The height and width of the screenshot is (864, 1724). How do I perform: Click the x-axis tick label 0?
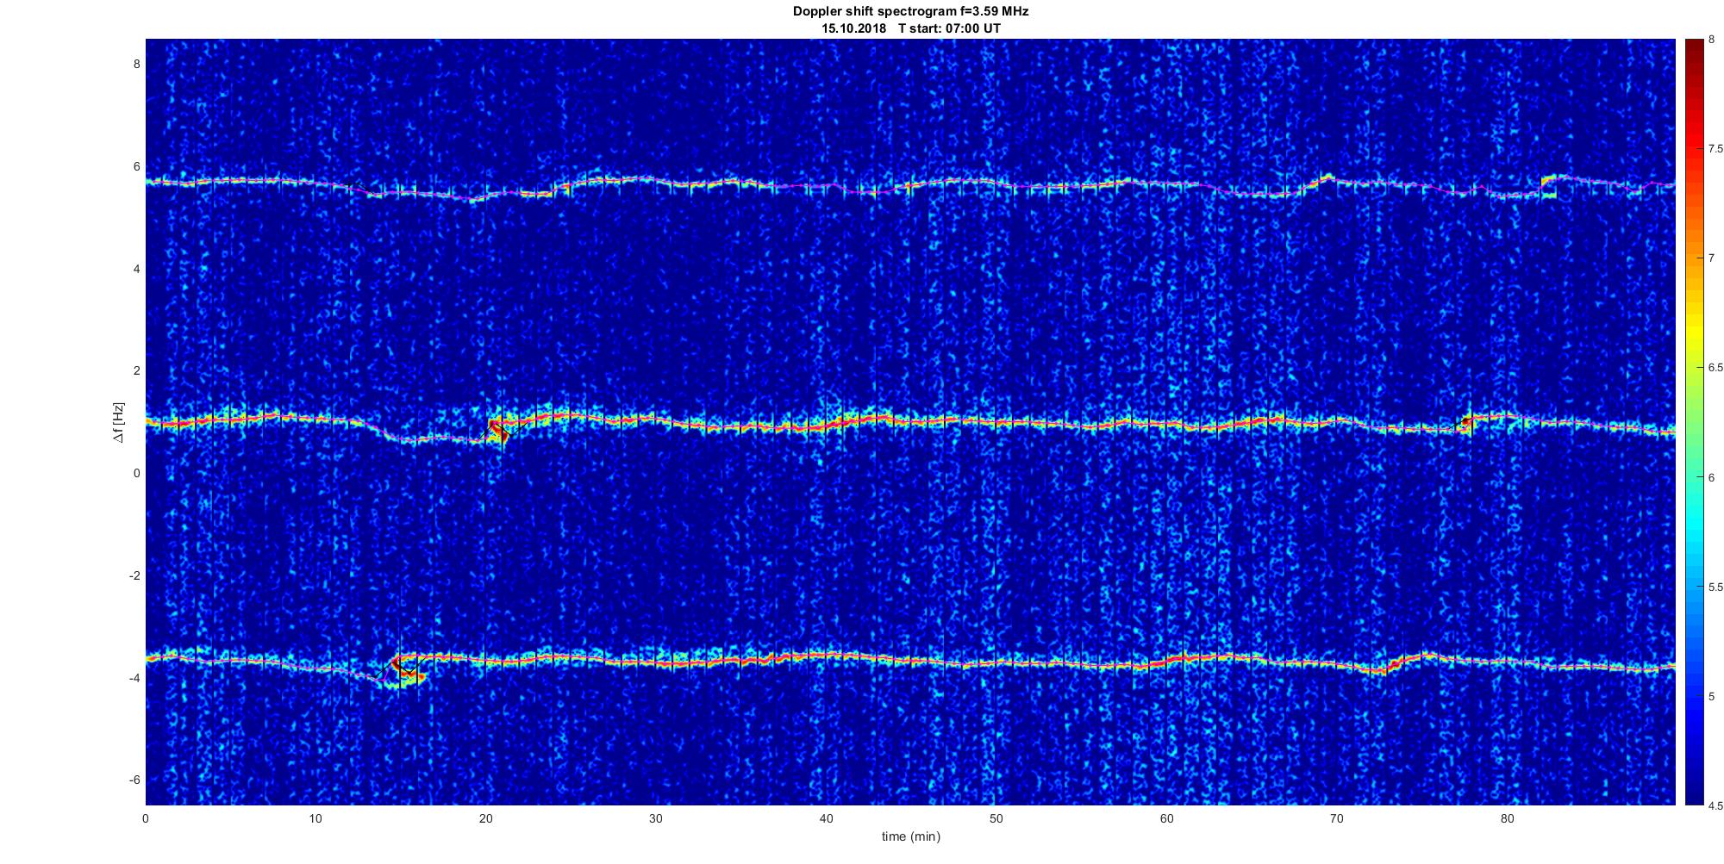point(146,818)
